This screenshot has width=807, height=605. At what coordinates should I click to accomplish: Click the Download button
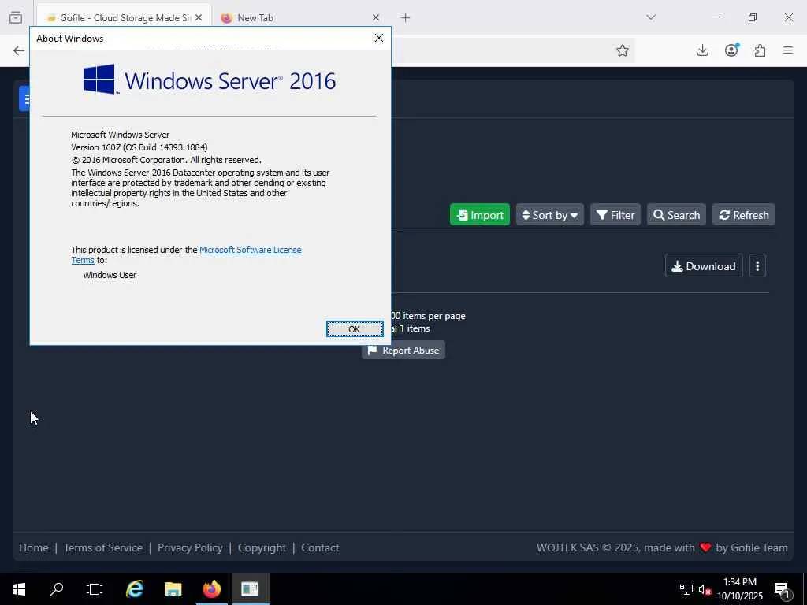[x=704, y=266]
